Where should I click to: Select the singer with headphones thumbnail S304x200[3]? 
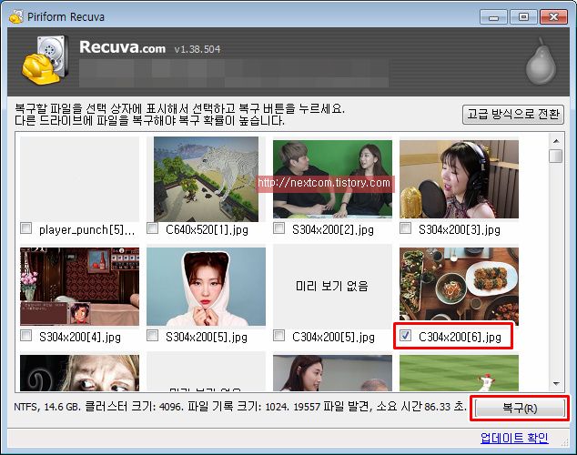459,179
